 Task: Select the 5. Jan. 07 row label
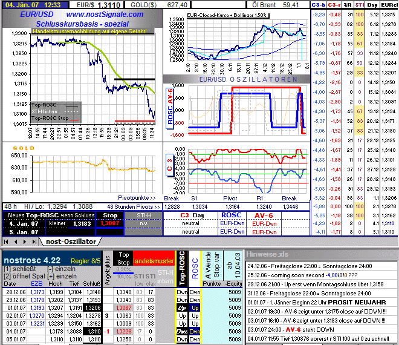click(x=24, y=232)
